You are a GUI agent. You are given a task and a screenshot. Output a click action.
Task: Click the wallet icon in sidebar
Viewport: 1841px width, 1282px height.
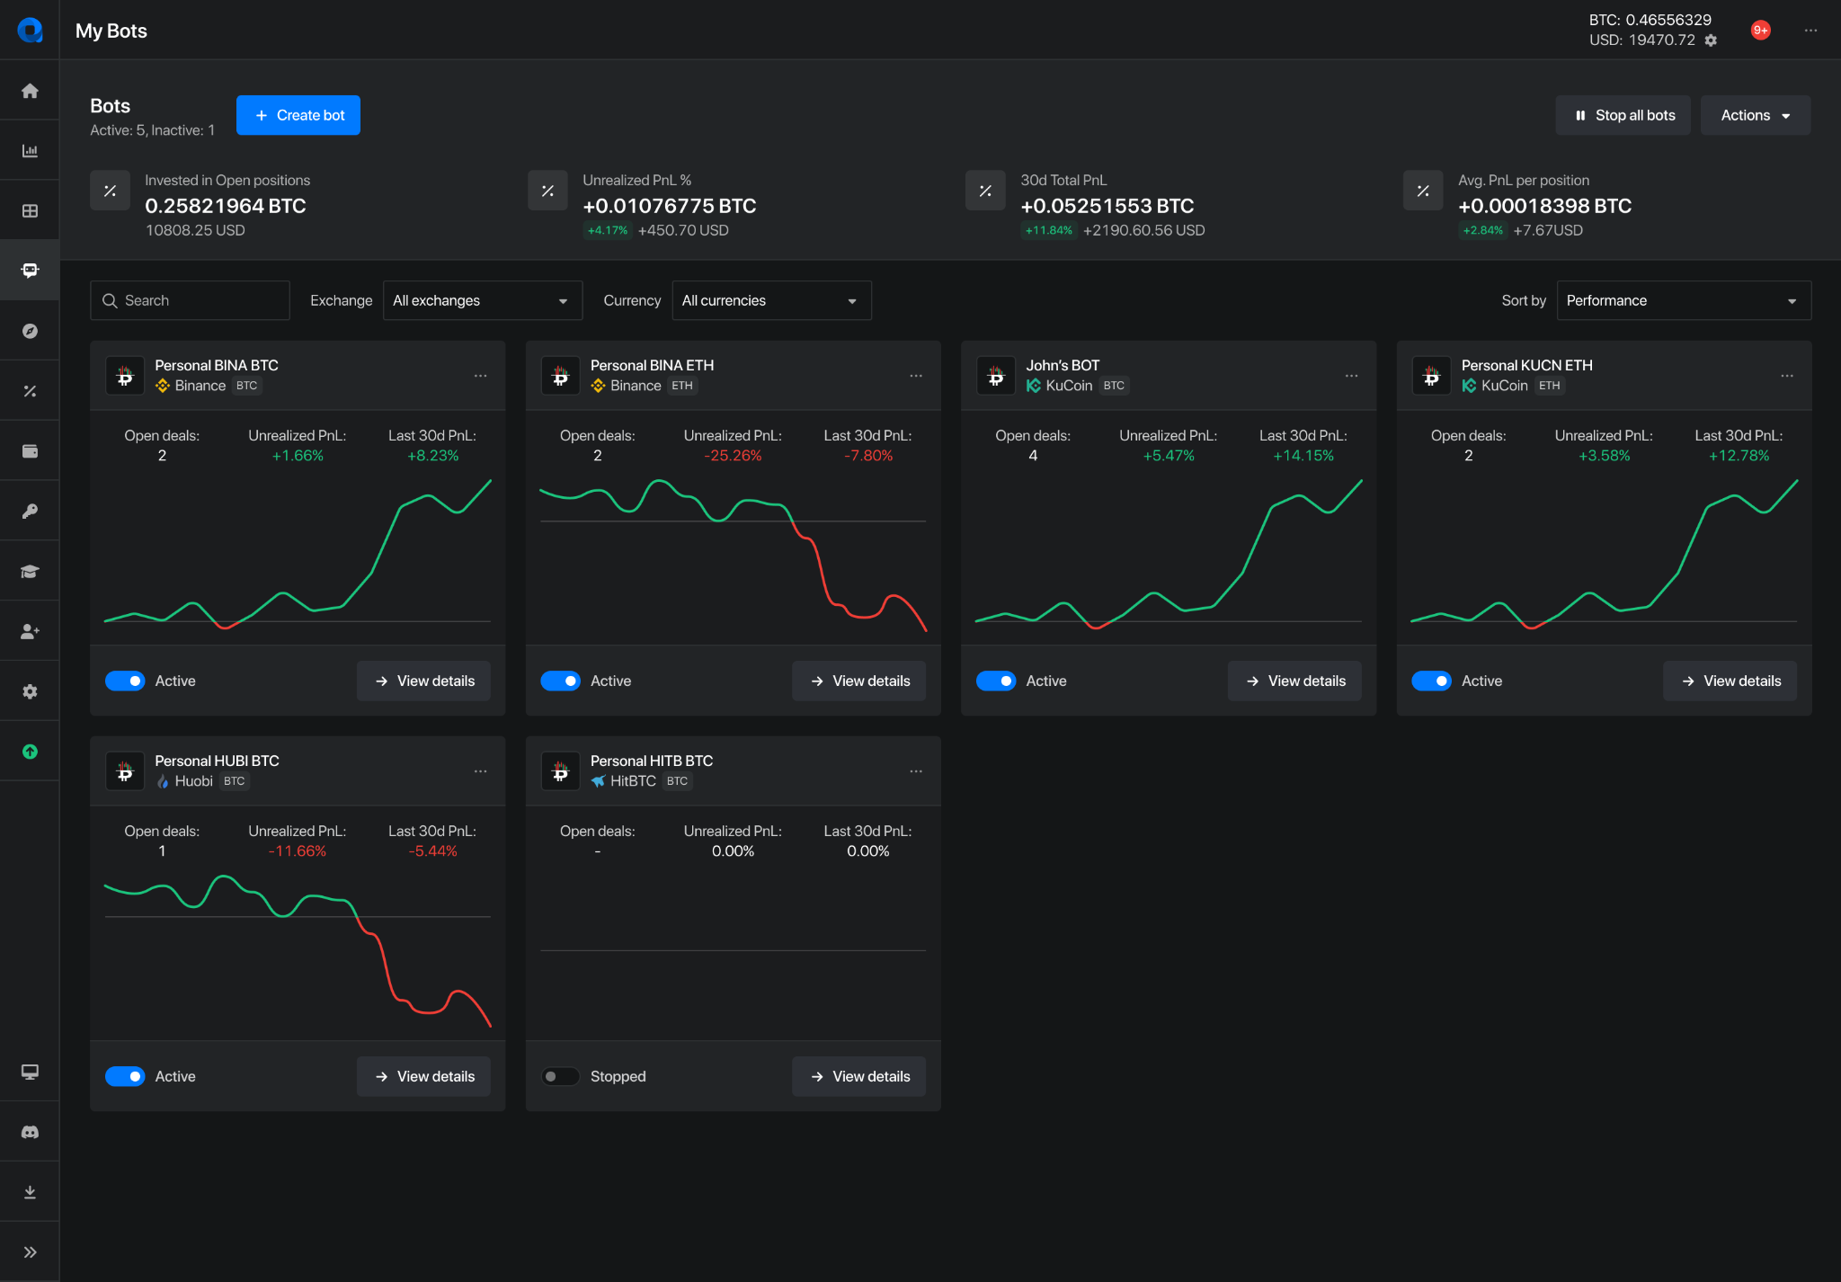pyautogui.click(x=30, y=451)
